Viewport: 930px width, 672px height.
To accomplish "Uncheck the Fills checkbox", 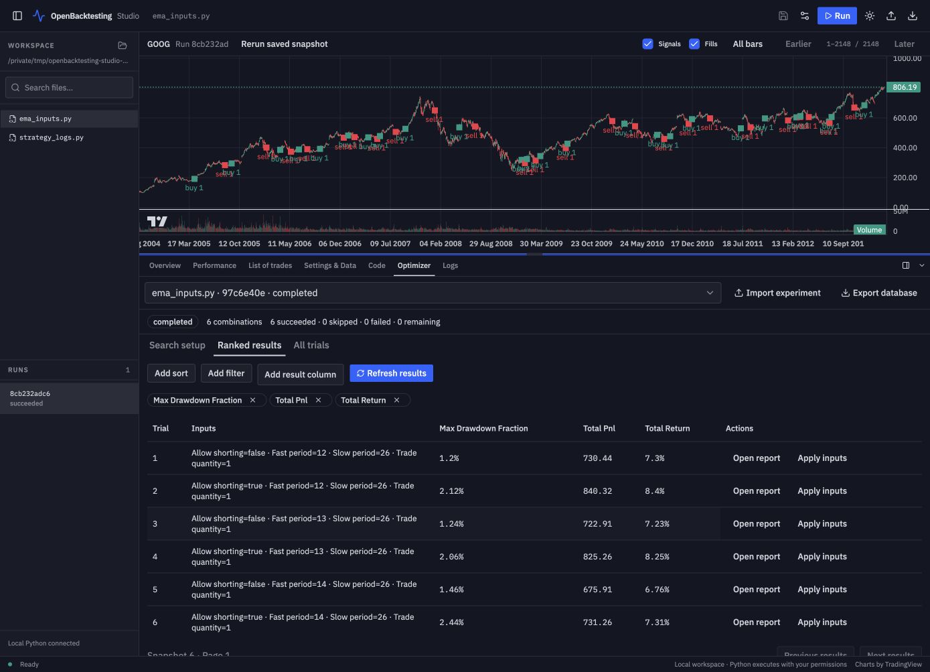I will pyautogui.click(x=694, y=44).
